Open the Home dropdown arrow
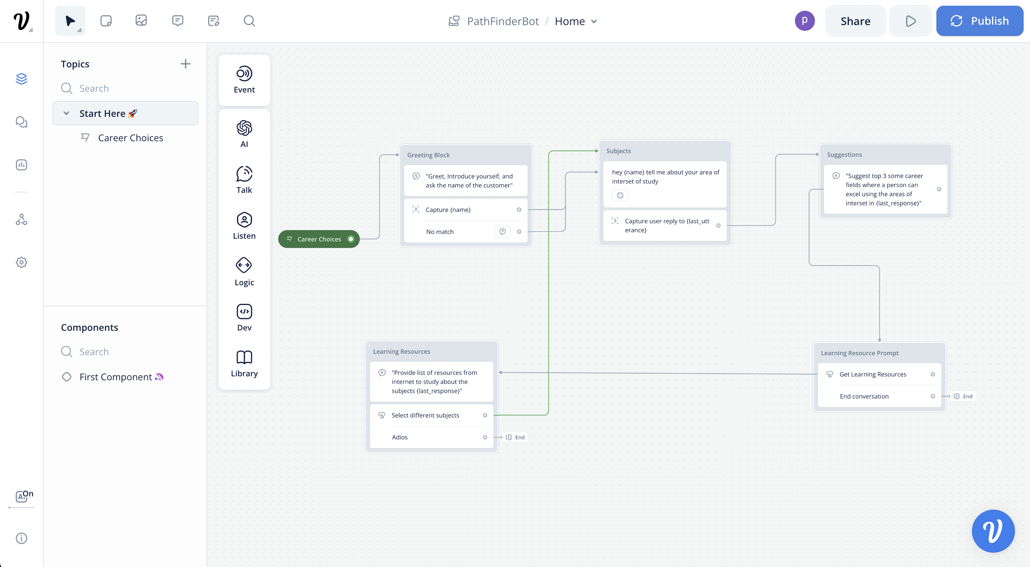 coord(594,22)
